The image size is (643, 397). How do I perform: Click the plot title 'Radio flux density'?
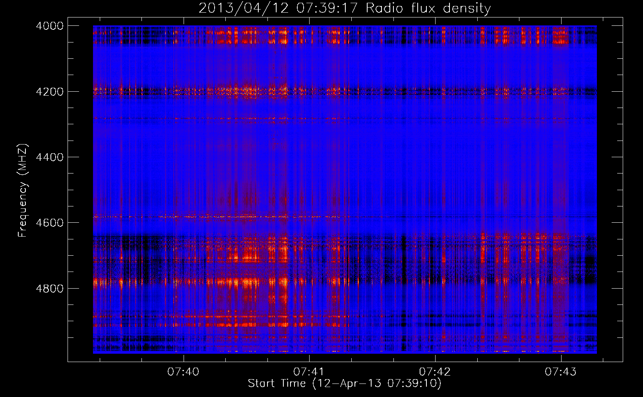coord(428,8)
